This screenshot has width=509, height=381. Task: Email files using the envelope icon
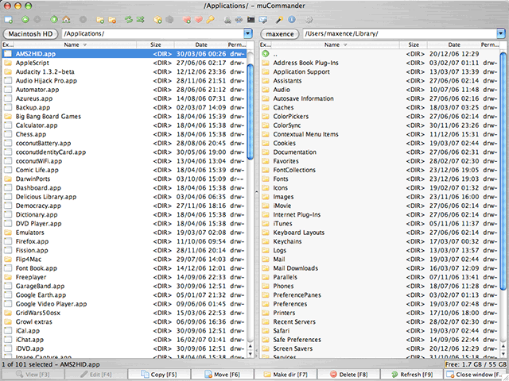pos(263,20)
